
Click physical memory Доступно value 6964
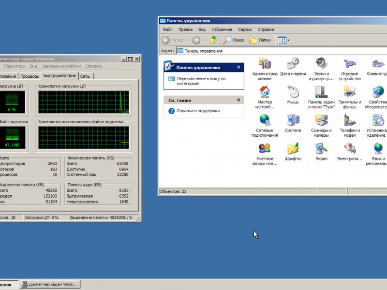[124, 169]
